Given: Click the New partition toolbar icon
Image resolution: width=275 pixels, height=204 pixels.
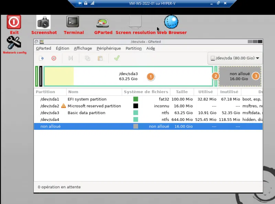Looking at the screenshot, I should (x=41, y=58).
